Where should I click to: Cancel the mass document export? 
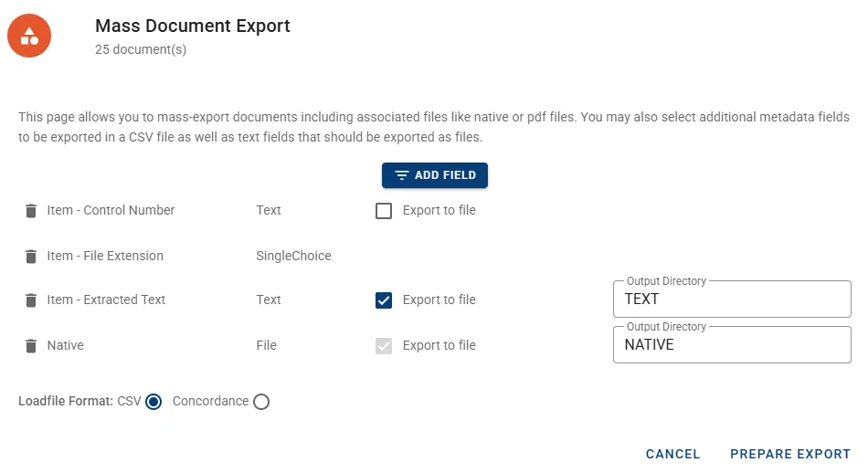672,454
